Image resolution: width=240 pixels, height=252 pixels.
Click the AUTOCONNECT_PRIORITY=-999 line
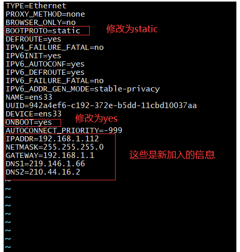64,130
